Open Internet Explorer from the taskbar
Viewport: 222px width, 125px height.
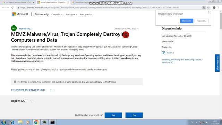click(12, 122)
